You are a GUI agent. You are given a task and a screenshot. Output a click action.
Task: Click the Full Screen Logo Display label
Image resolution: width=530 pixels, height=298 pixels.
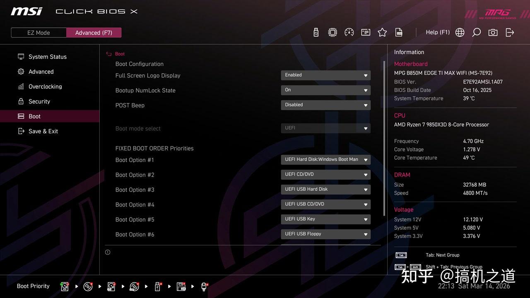148,76
